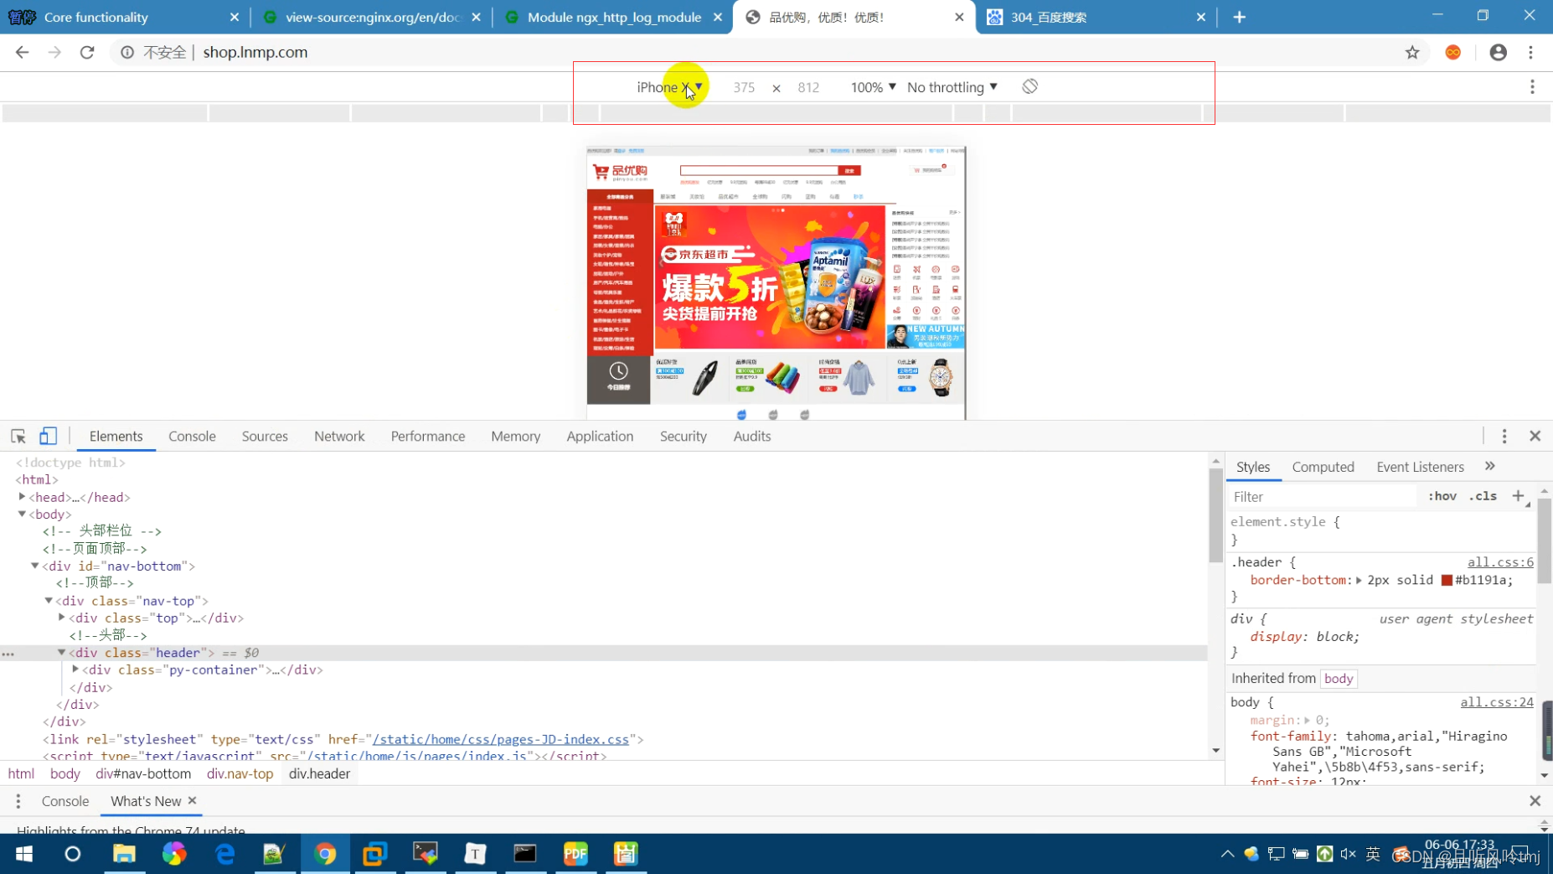Viewport: 1553px width, 874px height.
Task: Open the Network panel tab
Action: 339,436
